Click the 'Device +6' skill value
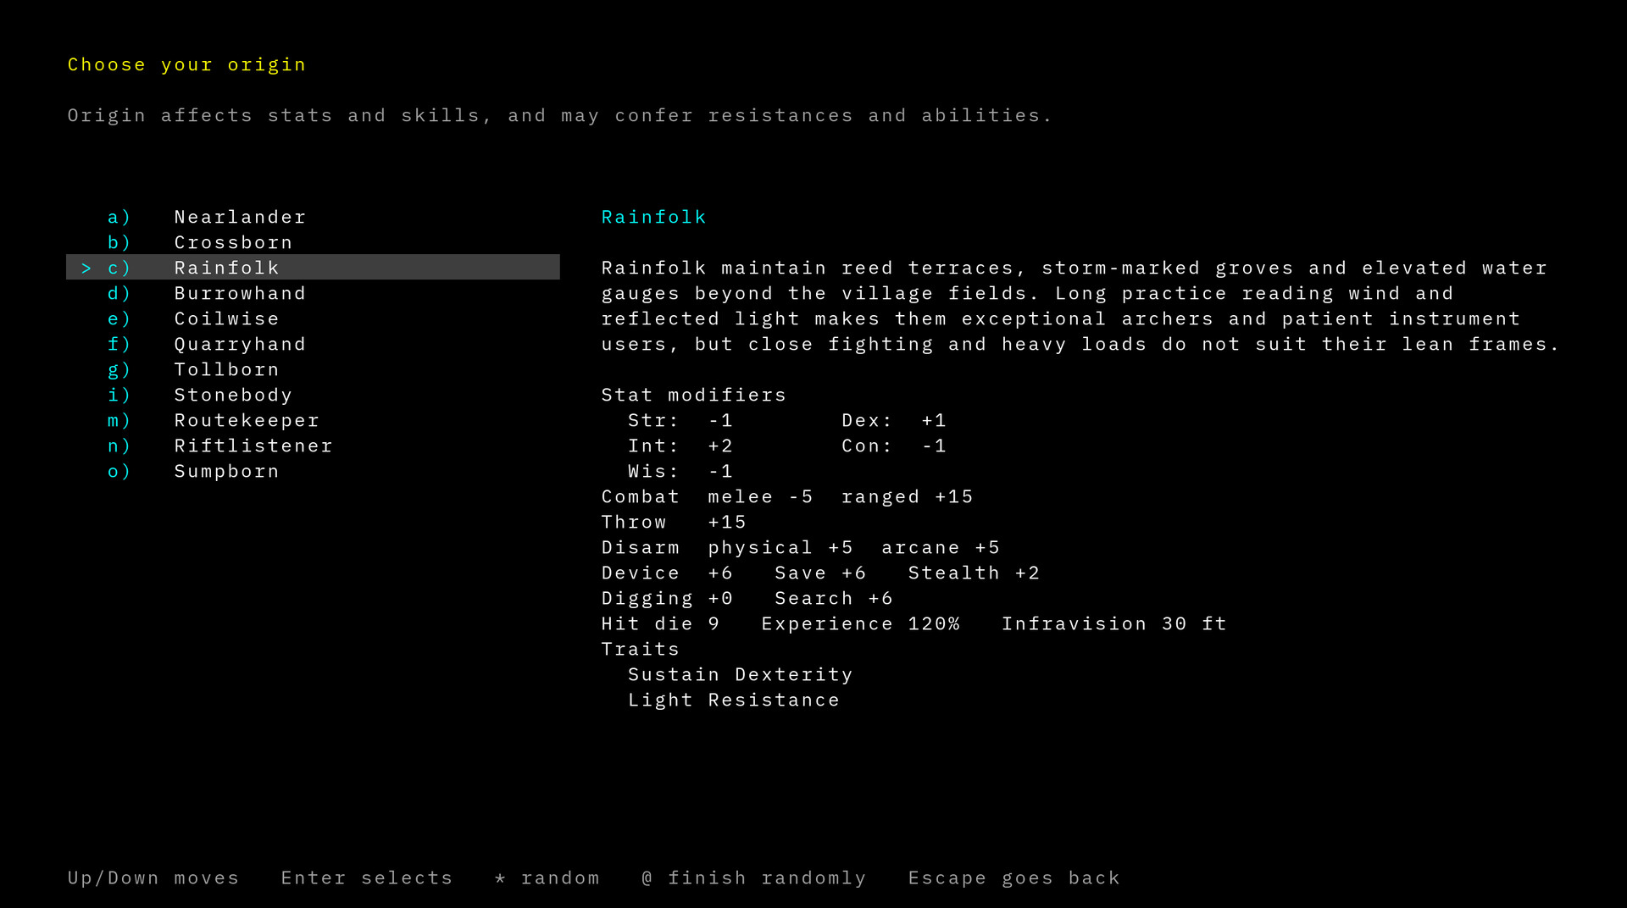 pyautogui.click(x=667, y=573)
